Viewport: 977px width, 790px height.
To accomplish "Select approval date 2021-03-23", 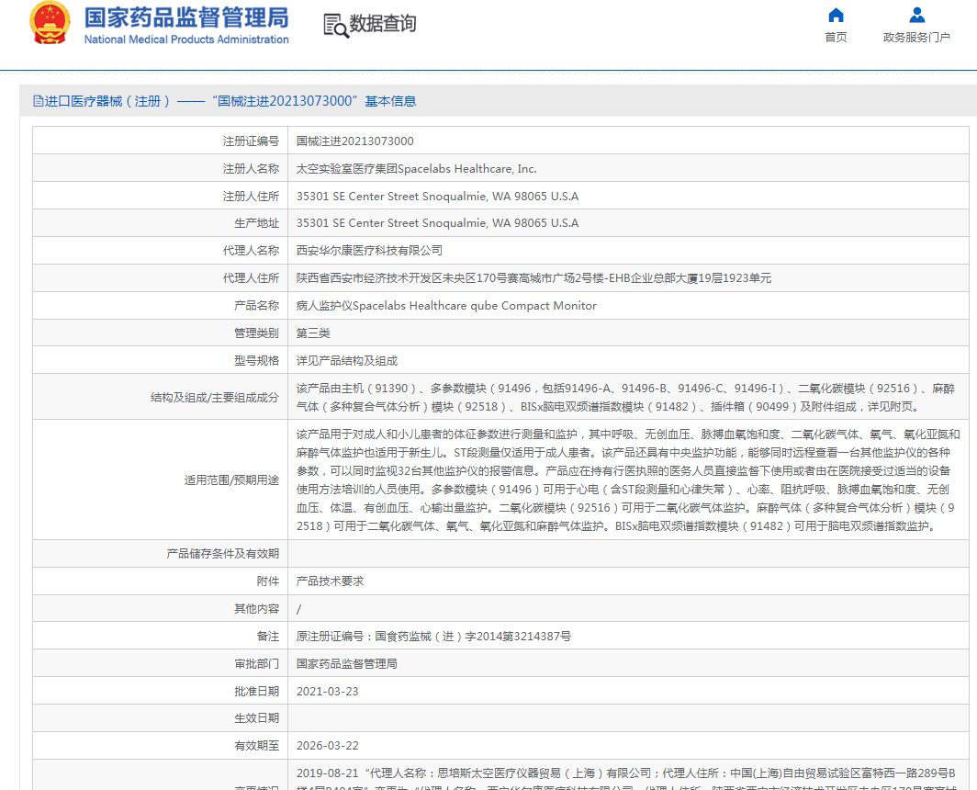I will click(x=327, y=692).
